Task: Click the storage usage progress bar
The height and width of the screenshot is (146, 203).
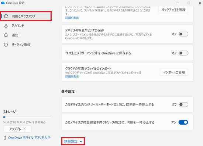Action: (x=27, y=117)
